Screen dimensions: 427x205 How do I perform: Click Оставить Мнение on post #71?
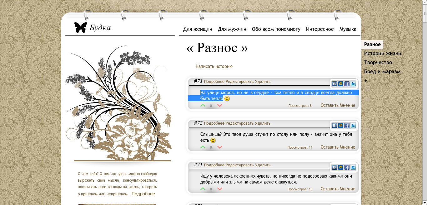coord(338,189)
